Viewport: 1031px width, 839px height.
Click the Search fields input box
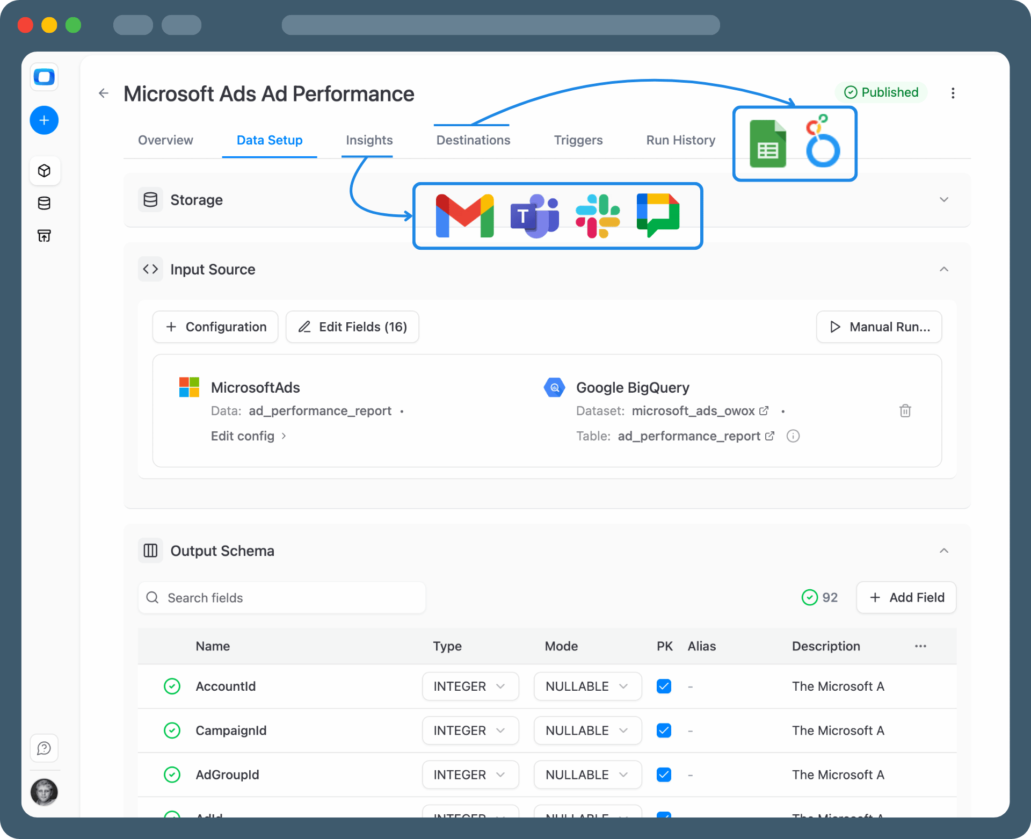tap(282, 598)
